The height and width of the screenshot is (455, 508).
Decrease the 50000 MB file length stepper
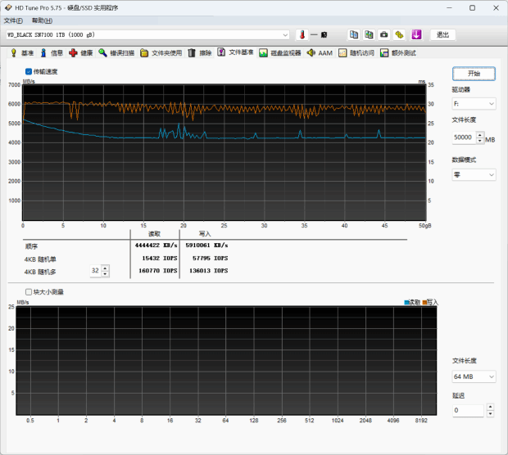coord(480,141)
